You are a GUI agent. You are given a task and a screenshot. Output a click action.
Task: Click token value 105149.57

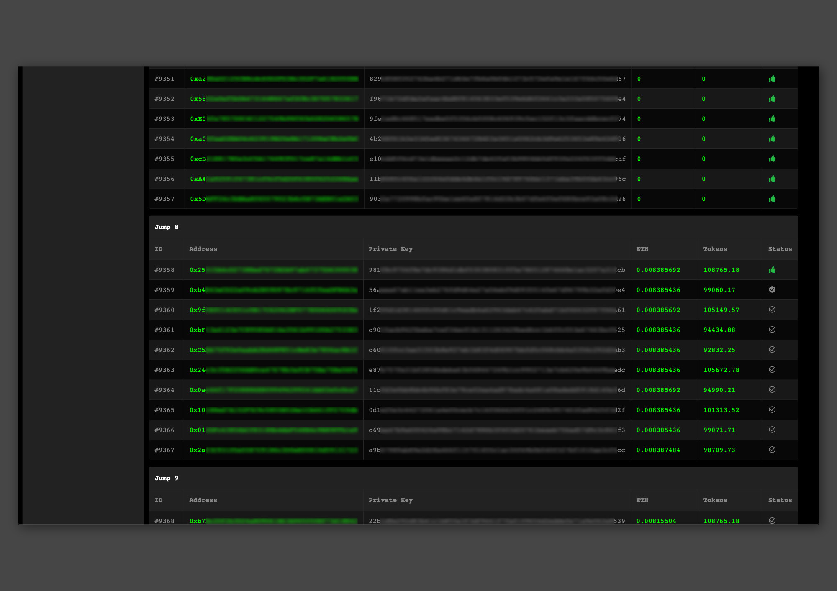pyautogui.click(x=721, y=310)
